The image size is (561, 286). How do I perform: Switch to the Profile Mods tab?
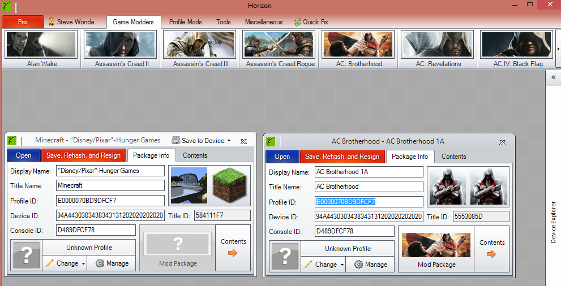185,22
